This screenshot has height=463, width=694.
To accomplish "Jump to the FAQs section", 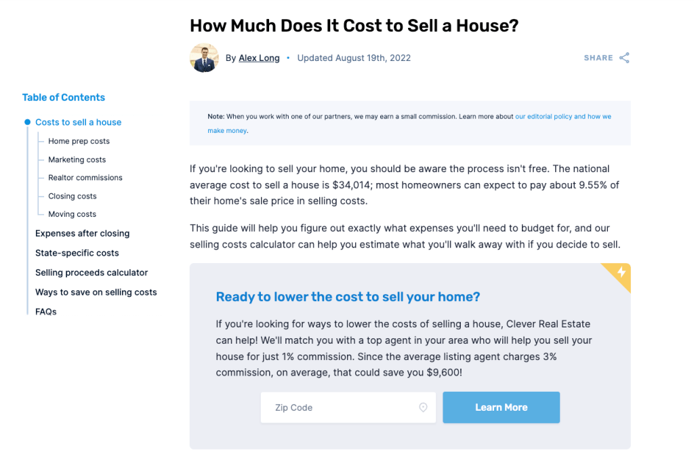I will (x=45, y=312).
